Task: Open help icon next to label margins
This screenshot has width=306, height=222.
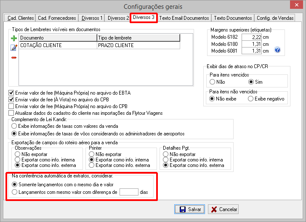Action: pyautogui.click(x=277, y=50)
